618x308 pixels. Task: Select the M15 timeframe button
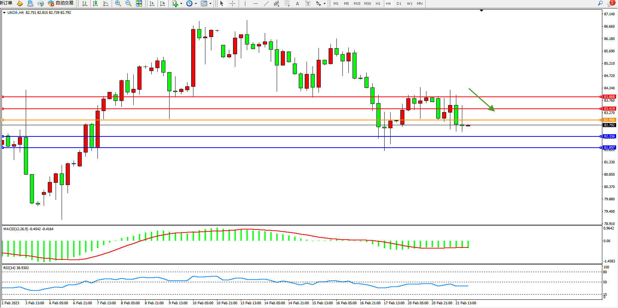[x=357, y=4]
